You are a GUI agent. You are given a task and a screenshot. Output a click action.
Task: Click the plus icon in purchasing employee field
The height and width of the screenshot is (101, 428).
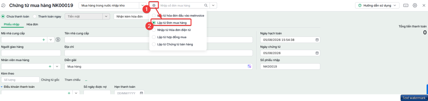click(50, 67)
